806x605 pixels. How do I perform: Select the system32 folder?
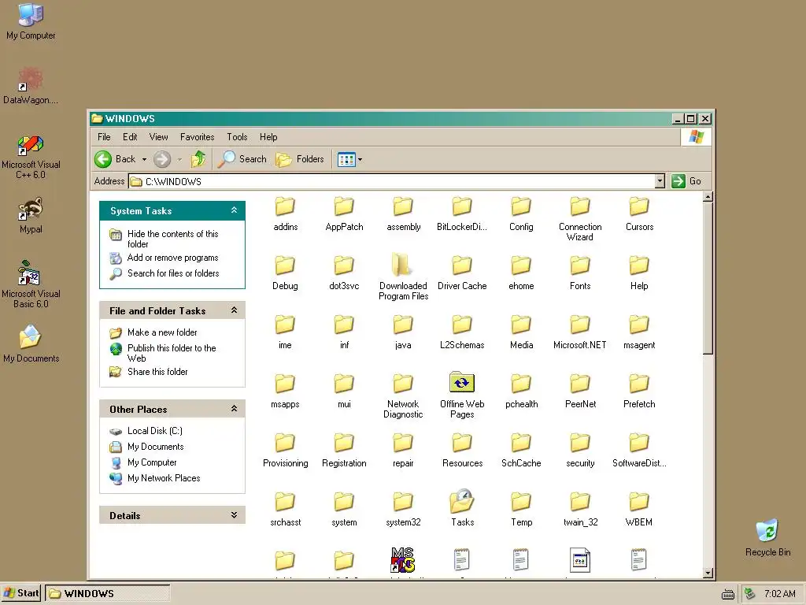click(x=403, y=510)
